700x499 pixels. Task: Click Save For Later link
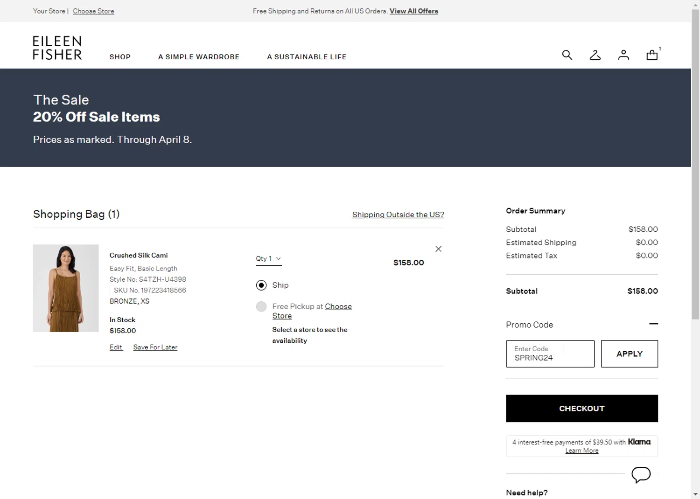[x=155, y=347]
